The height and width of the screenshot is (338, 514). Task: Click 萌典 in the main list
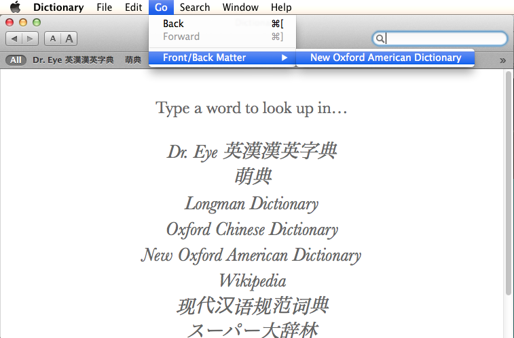pyautogui.click(x=253, y=177)
